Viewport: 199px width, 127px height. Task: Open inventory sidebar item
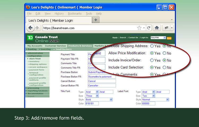(x=34, y=61)
